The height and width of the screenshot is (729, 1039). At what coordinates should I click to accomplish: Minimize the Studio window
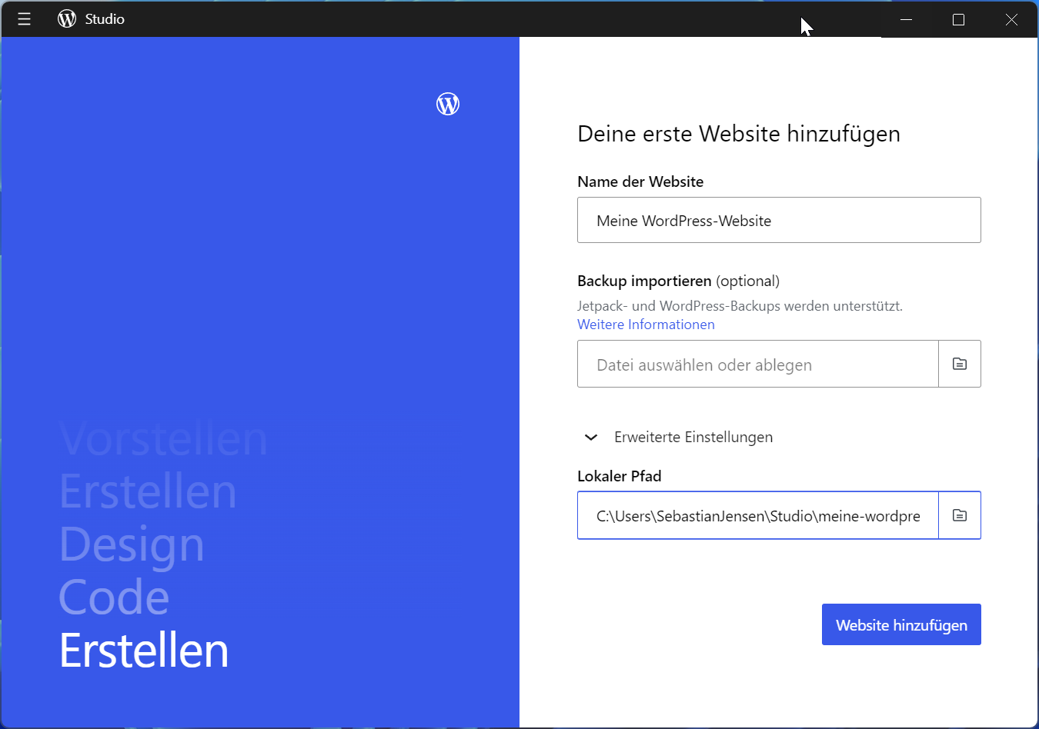(906, 19)
